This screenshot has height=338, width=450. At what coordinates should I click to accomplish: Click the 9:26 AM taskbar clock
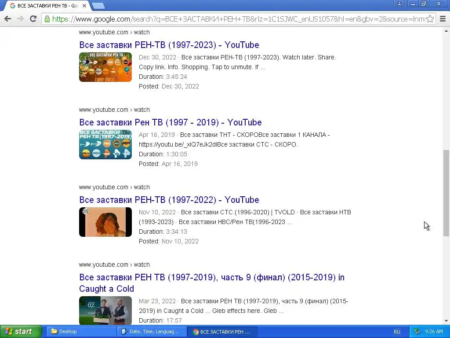point(434,331)
